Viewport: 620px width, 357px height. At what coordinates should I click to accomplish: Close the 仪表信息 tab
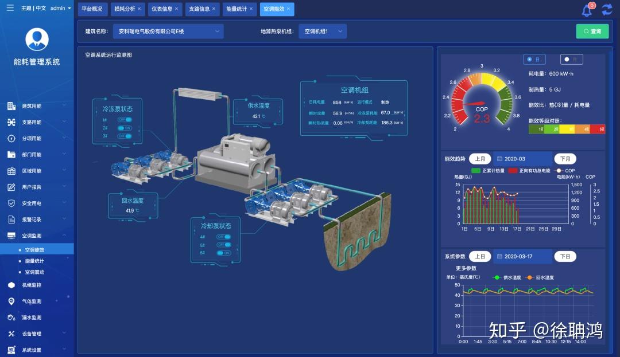tap(176, 9)
